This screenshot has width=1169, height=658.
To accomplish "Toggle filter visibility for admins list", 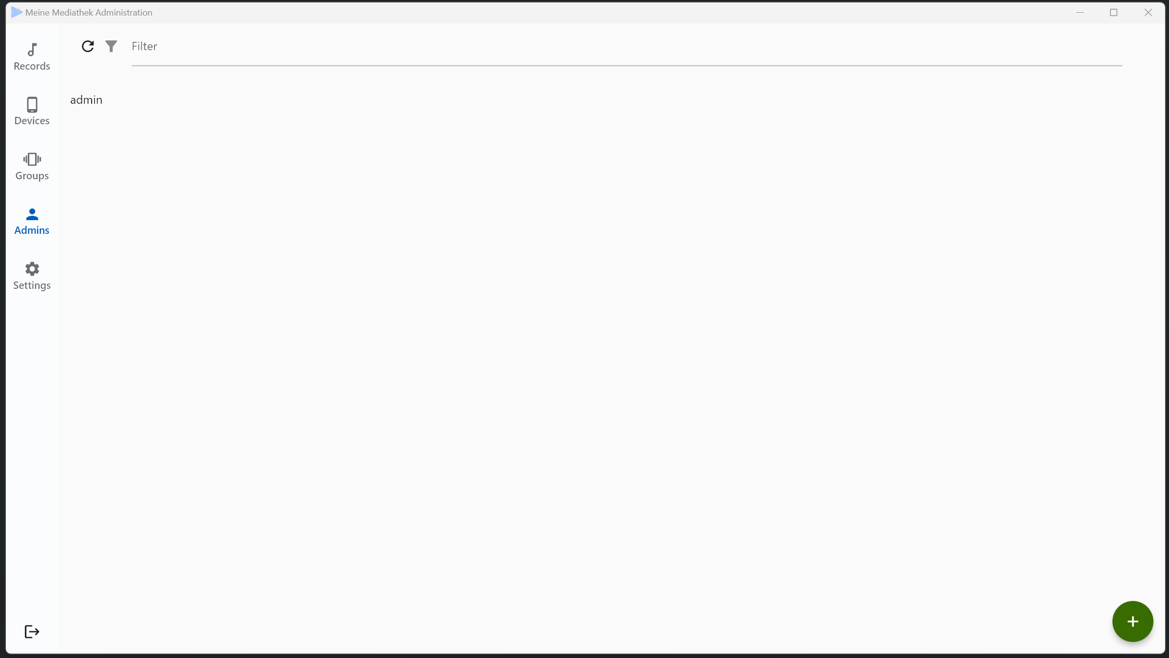I will click(112, 46).
